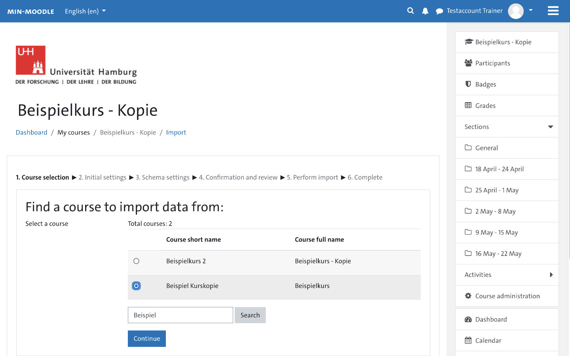The height and width of the screenshot is (356, 570).
Task: Open Badges in the sidebar
Action: pyautogui.click(x=507, y=84)
